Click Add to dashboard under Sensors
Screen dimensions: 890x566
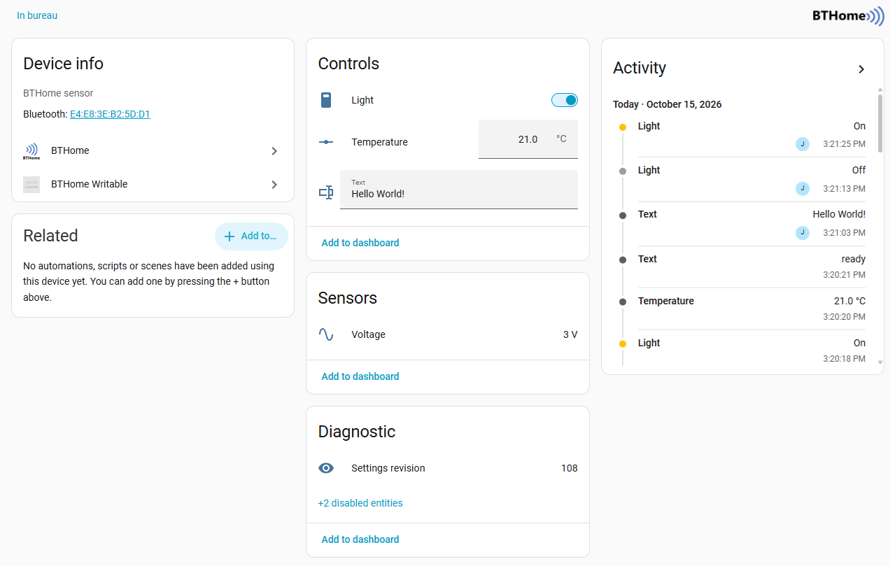[360, 376]
